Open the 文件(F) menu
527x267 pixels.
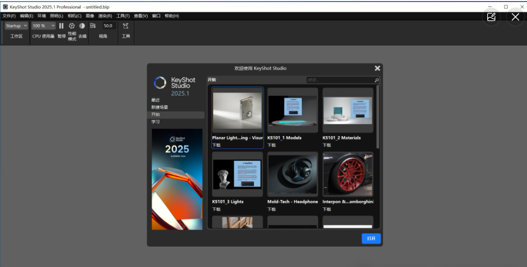9,16
